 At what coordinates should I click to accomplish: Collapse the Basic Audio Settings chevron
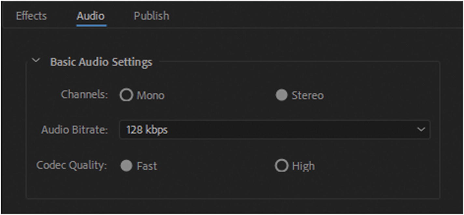click(x=36, y=60)
